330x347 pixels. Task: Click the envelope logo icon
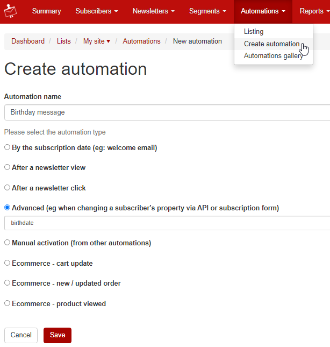click(x=10, y=11)
